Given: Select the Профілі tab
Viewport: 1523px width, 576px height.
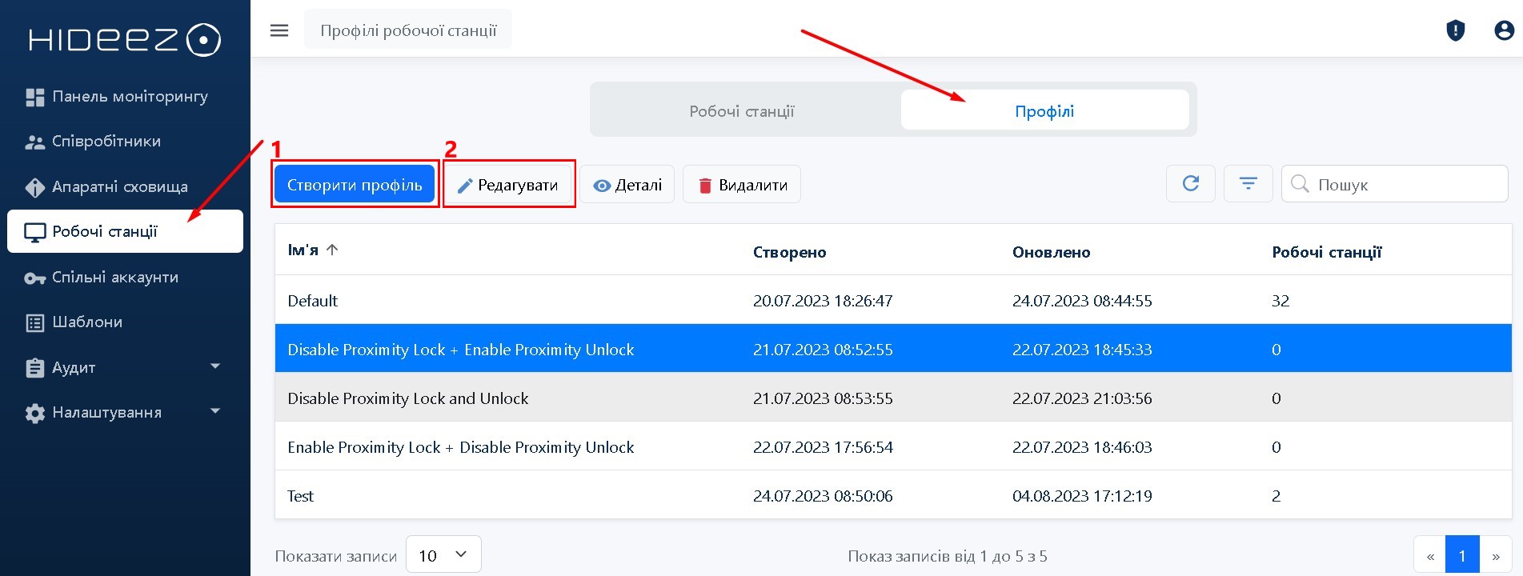Looking at the screenshot, I should [1044, 111].
